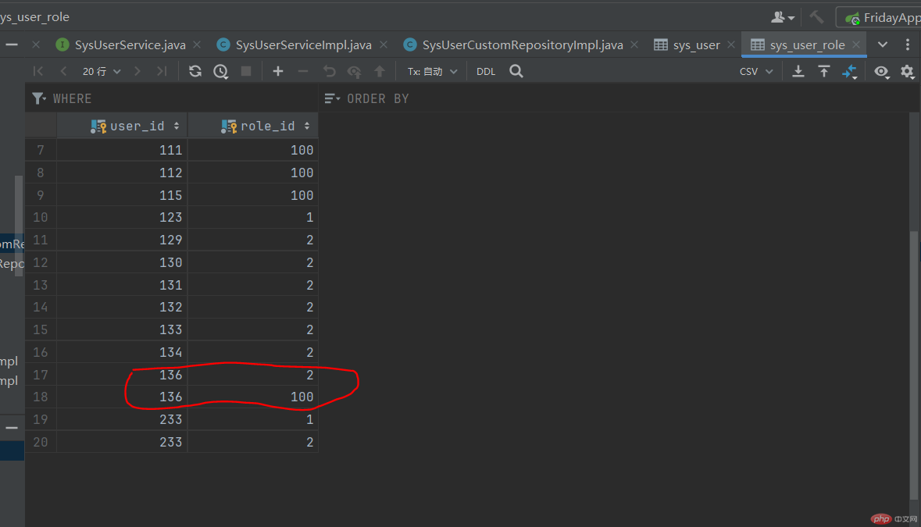Select role_id cell in row 10

point(253,217)
